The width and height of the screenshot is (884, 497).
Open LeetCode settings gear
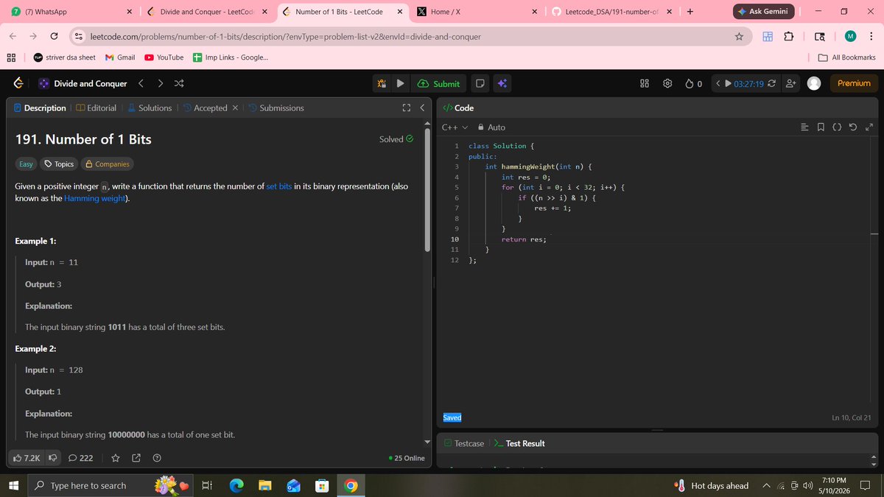coord(667,83)
